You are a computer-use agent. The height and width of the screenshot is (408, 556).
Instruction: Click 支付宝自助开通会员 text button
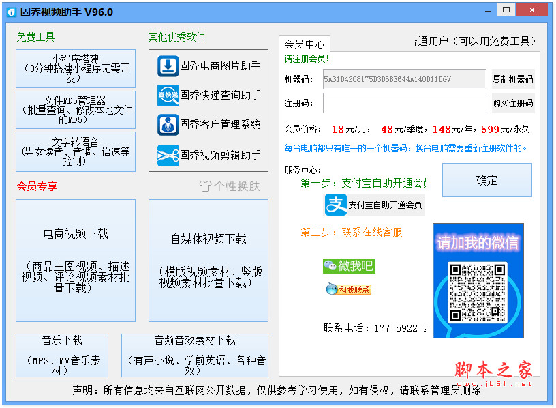[x=386, y=205]
